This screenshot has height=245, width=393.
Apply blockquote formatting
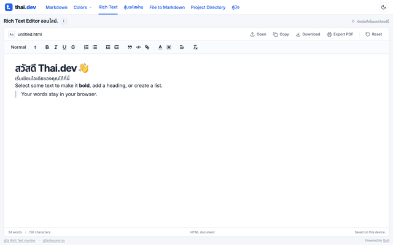tap(130, 47)
